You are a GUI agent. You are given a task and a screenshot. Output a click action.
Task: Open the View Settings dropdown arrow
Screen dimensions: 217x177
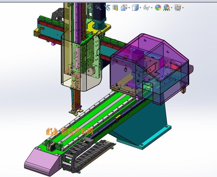(183, 8)
